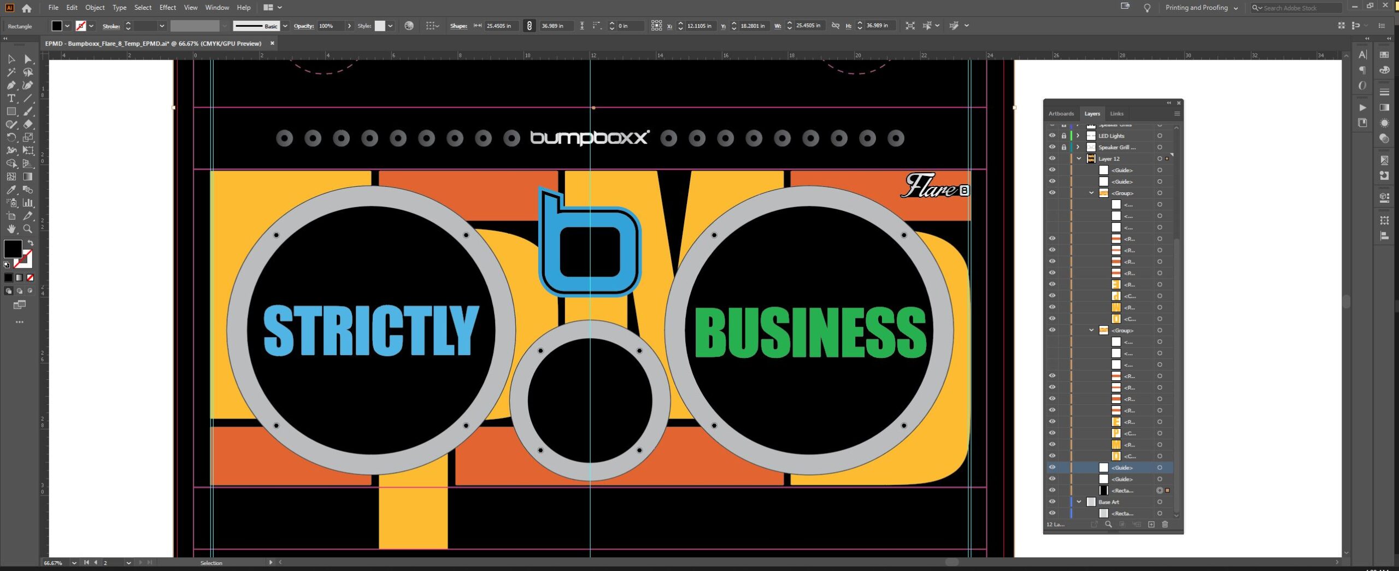The height and width of the screenshot is (571, 1399).
Task: Select the Pen tool
Action: pos(11,85)
